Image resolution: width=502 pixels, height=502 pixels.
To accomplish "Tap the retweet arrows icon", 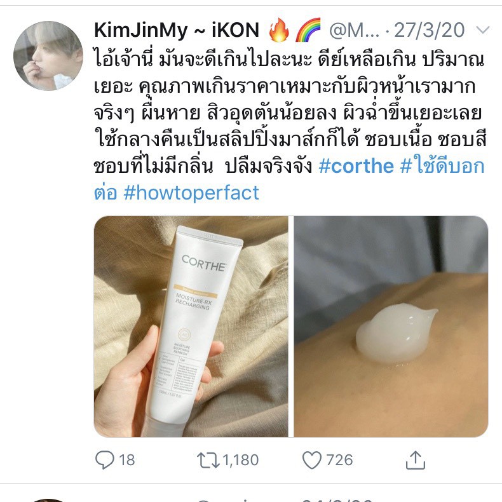I will 208,460.
